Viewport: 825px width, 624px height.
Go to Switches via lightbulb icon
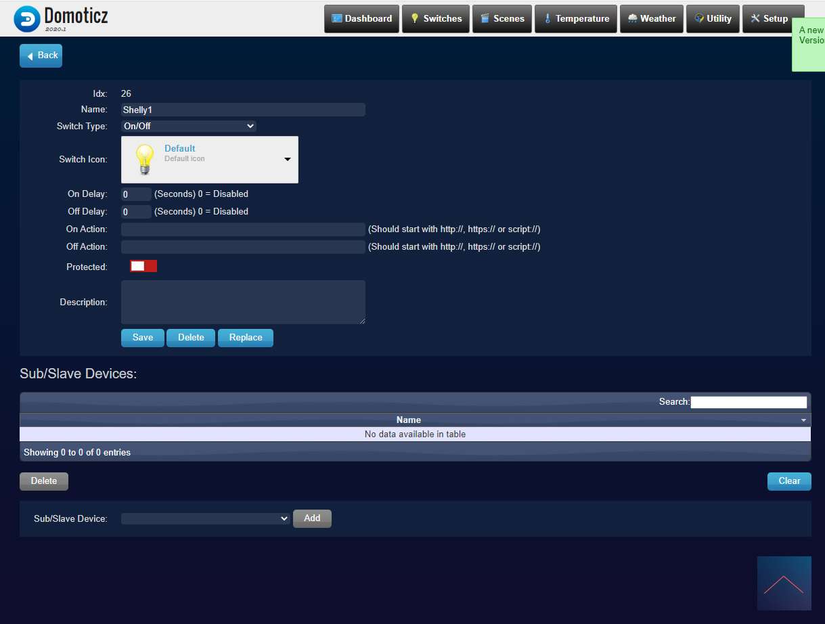point(416,19)
